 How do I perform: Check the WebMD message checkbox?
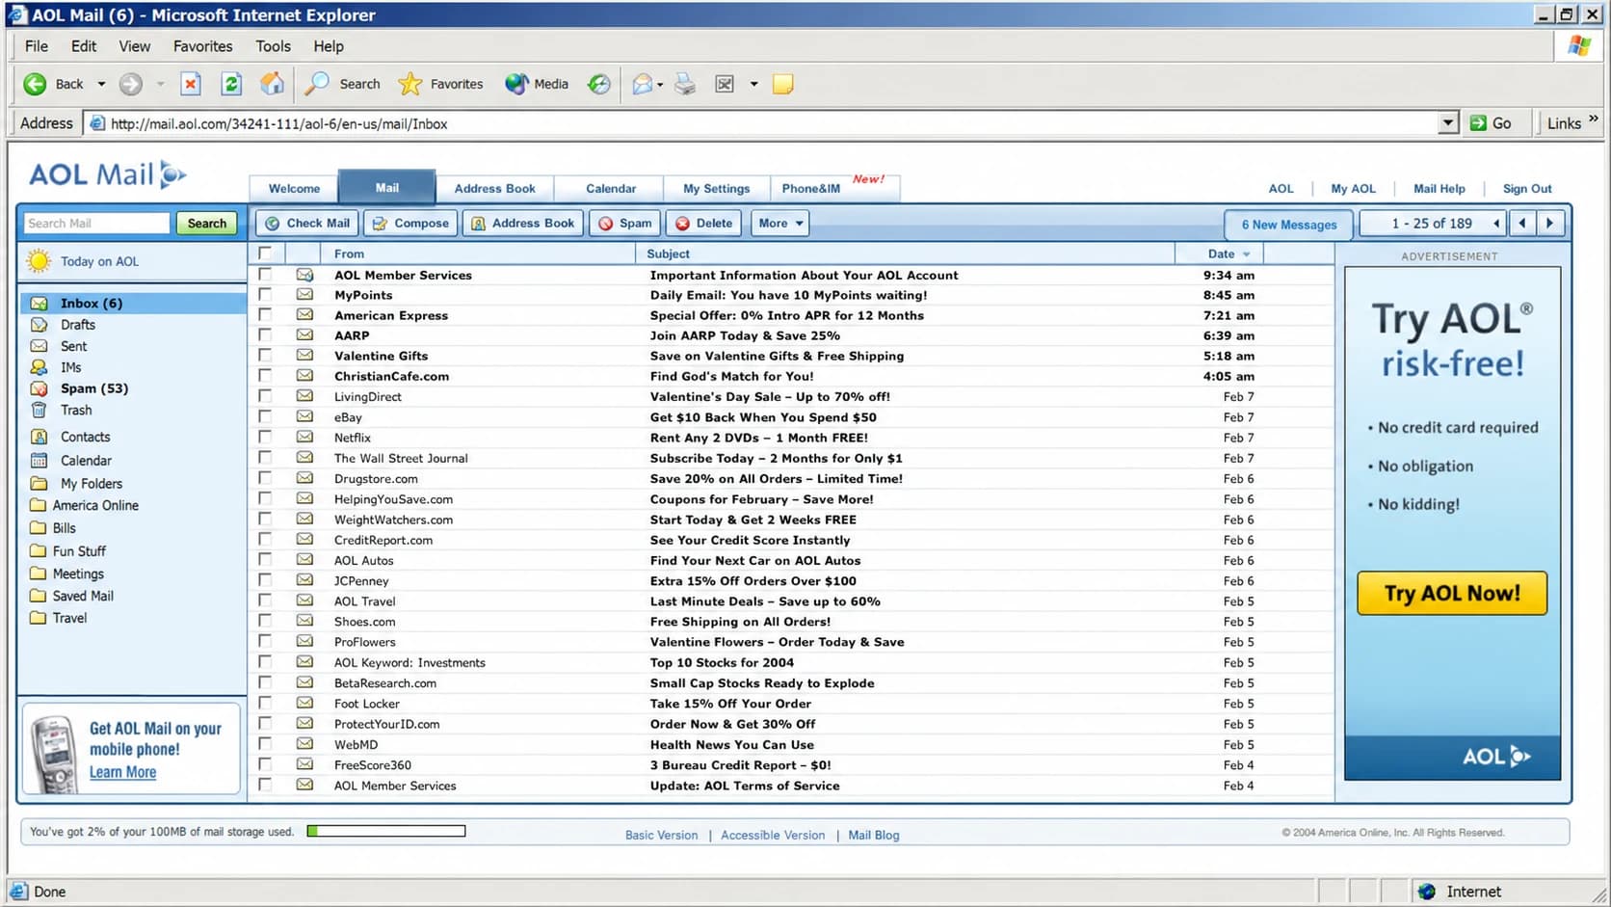coord(265,744)
